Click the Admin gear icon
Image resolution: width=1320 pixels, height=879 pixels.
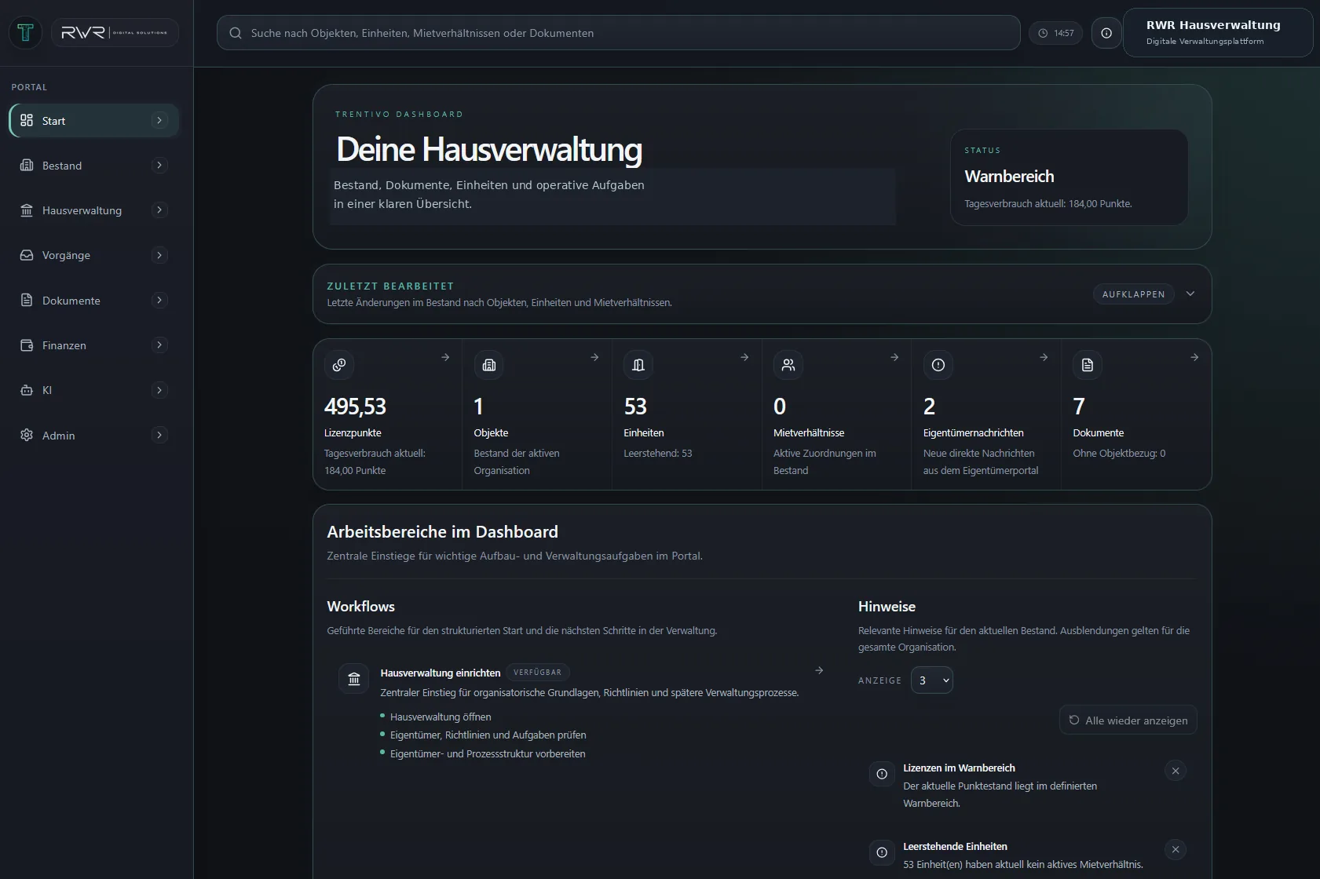click(x=27, y=435)
